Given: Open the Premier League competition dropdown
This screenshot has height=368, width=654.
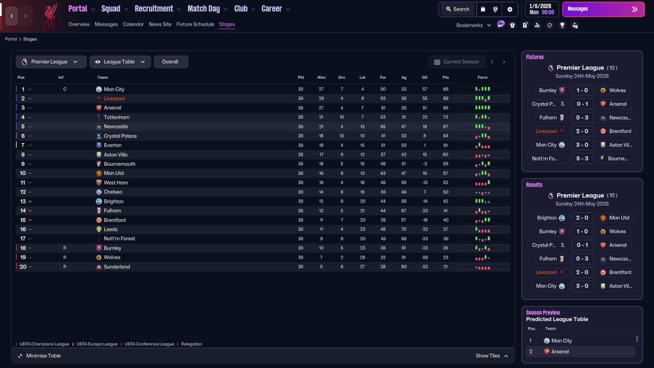Looking at the screenshot, I should pos(51,62).
